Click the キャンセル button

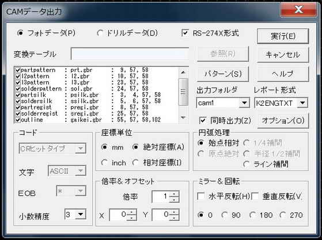[x=283, y=55]
